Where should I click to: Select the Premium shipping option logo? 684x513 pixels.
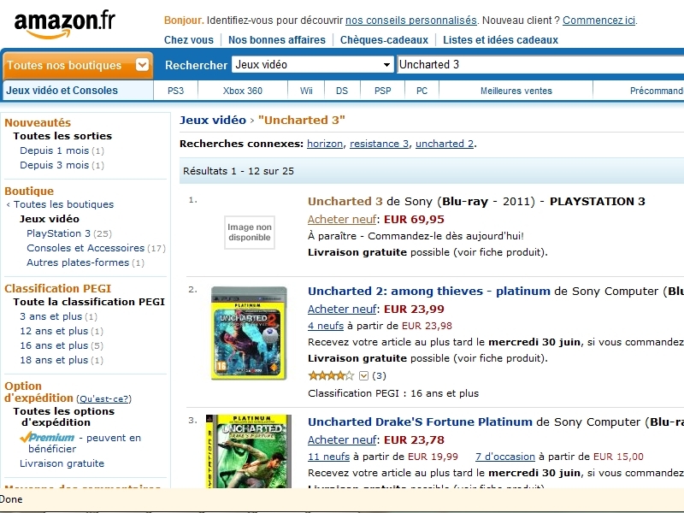point(47,437)
